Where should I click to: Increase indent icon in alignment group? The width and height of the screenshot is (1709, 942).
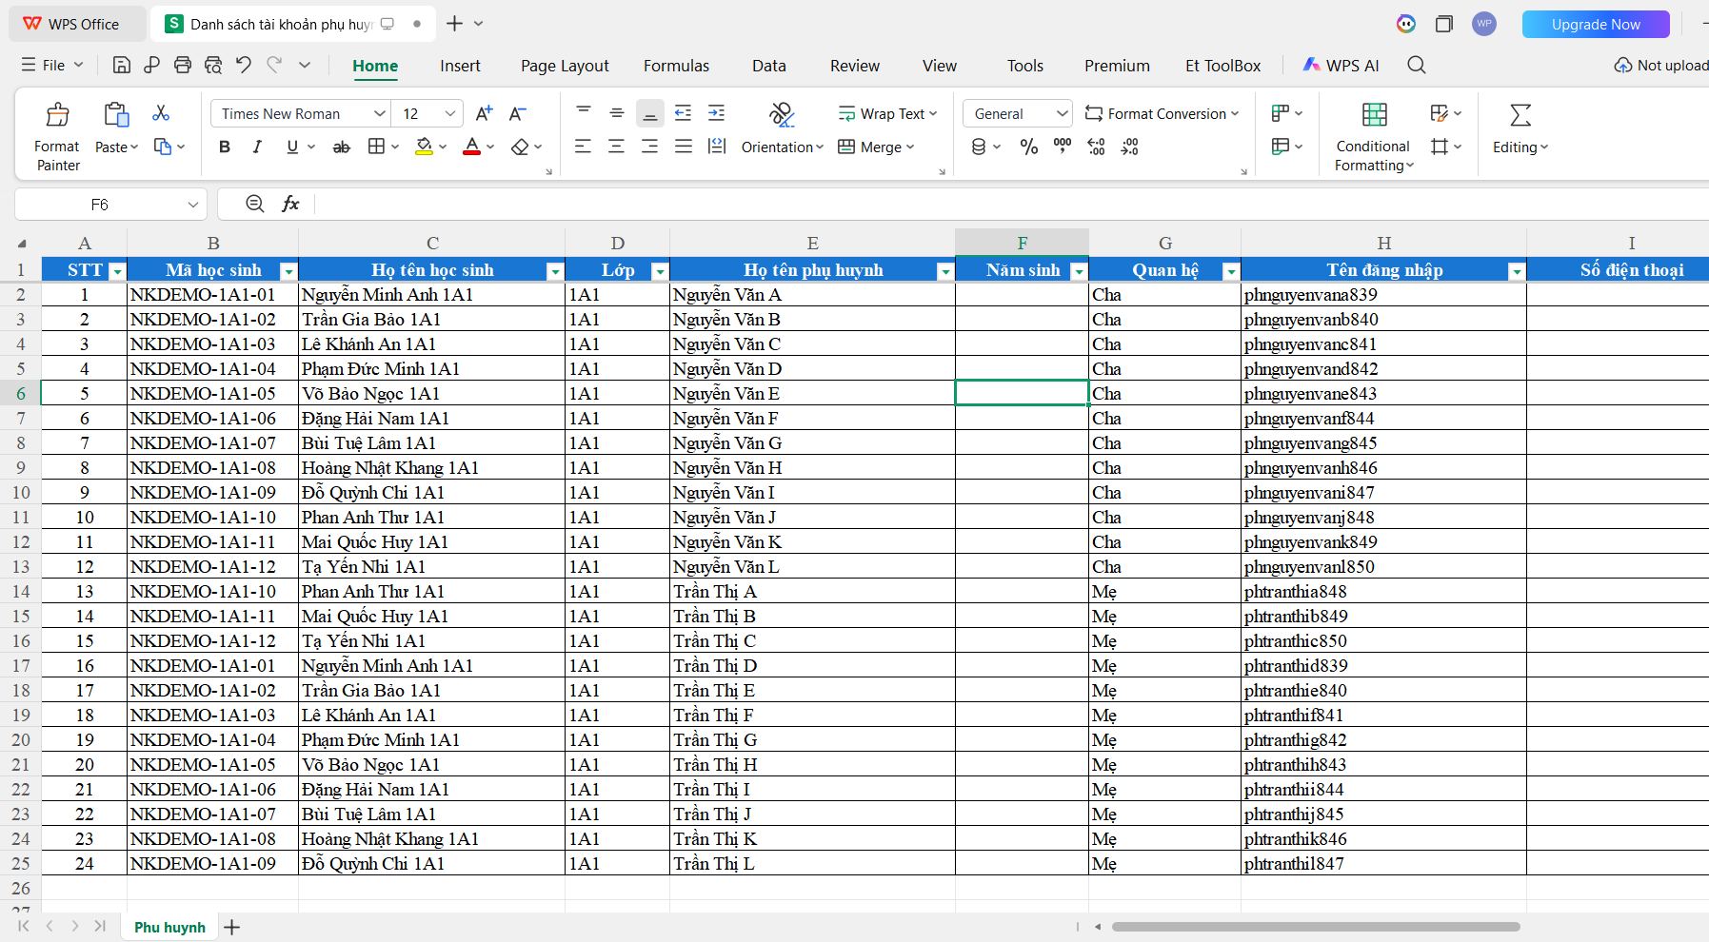[716, 113]
